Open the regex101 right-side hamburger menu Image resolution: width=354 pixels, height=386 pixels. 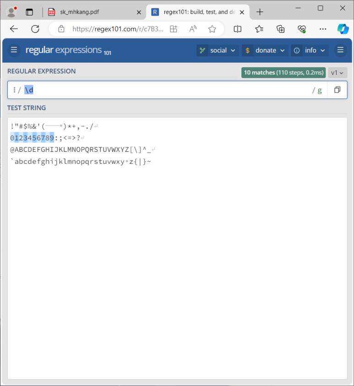(340, 50)
